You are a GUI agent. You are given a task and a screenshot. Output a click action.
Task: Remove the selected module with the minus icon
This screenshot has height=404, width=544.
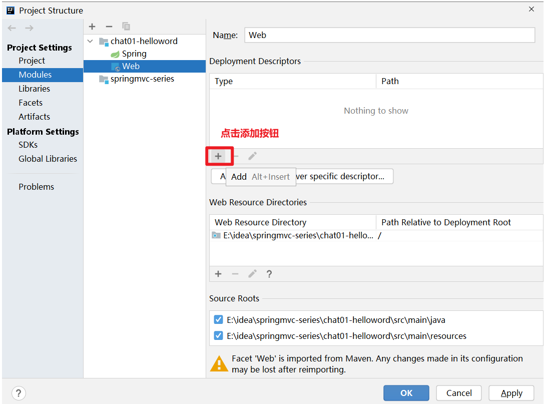[x=109, y=27]
